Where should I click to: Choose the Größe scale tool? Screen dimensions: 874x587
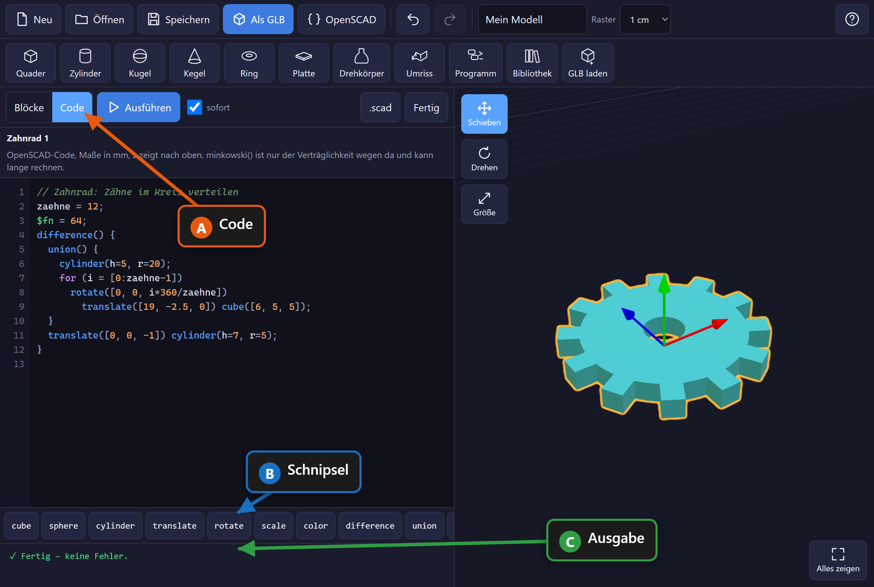pos(484,204)
